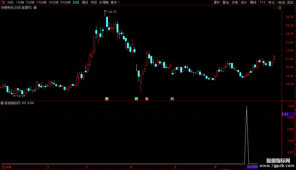The width and height of the screenshot is (296, 170).
Task: Click the XG: 0.00 indicator value
Action: coord(28,103)
